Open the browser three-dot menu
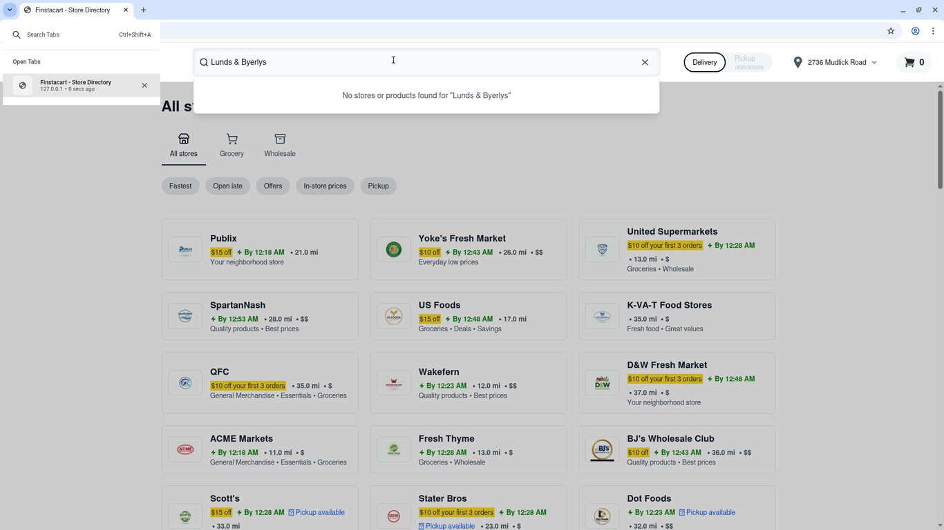This screenshot has height=530, width=944. point(934,31)
